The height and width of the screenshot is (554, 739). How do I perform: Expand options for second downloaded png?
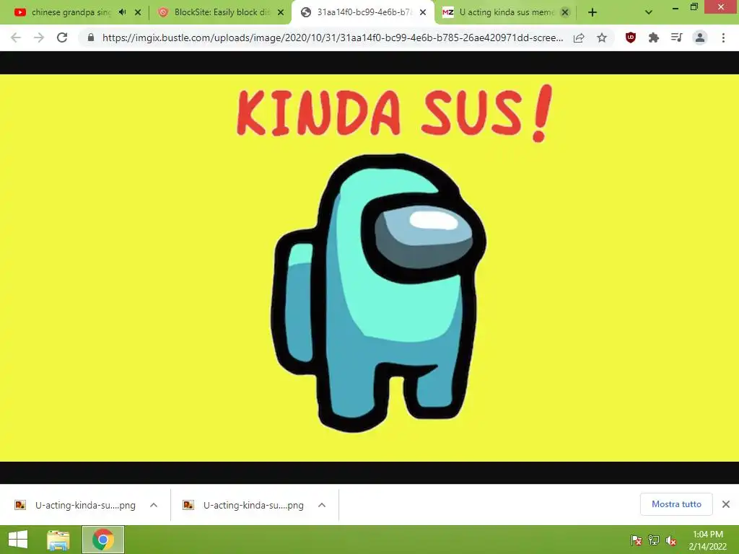pyautogui.click(x=322, y=505)
